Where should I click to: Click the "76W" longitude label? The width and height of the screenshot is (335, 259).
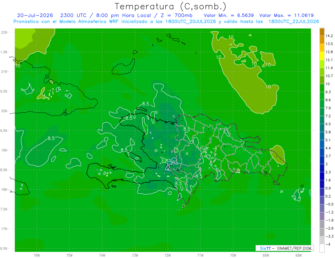[x=37, y=255]
